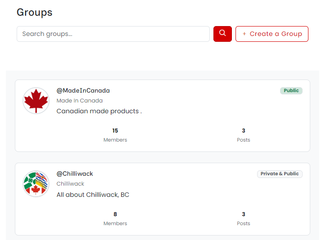Click the 'All about Chilliwack, BC' description
The width and height of the screenshot is (326, 240).
coord(93,195)
